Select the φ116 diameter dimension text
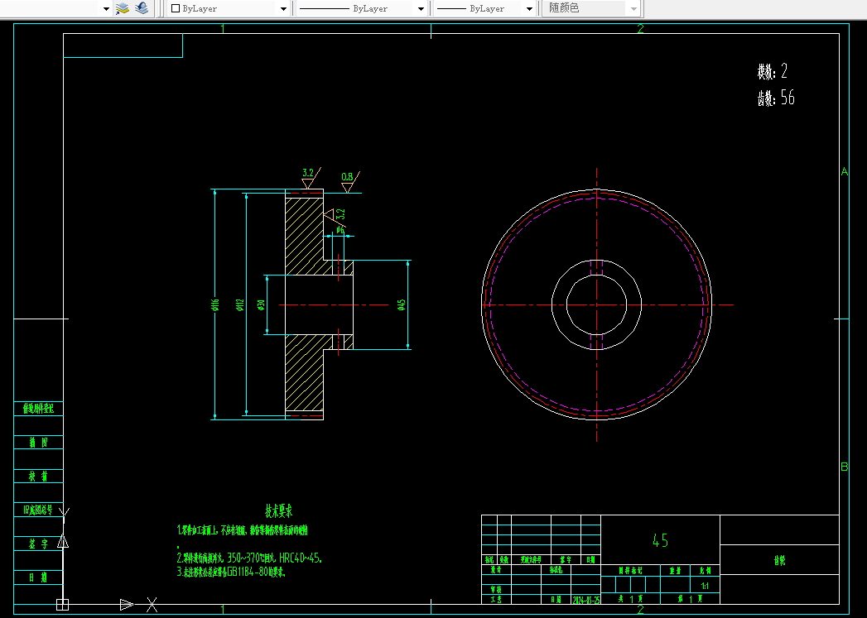 [215, 304]
